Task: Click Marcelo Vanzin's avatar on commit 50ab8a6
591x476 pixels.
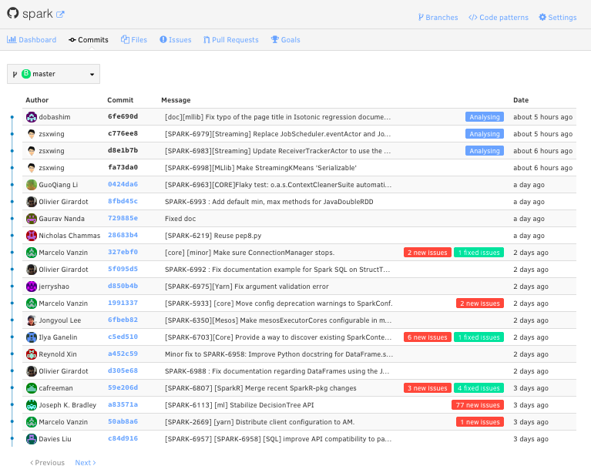Action: 32,422
